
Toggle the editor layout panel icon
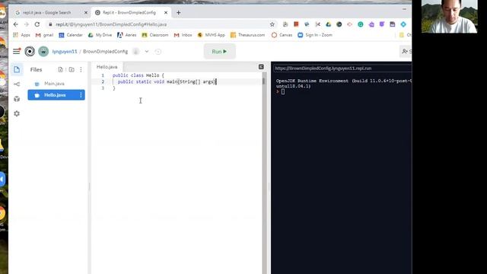tap(261, 67)
